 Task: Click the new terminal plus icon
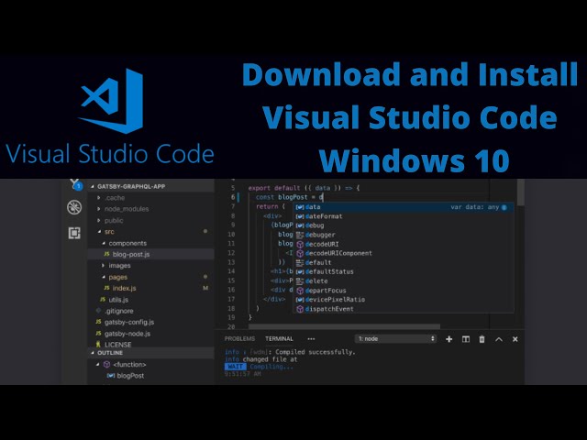coord(449,339)
